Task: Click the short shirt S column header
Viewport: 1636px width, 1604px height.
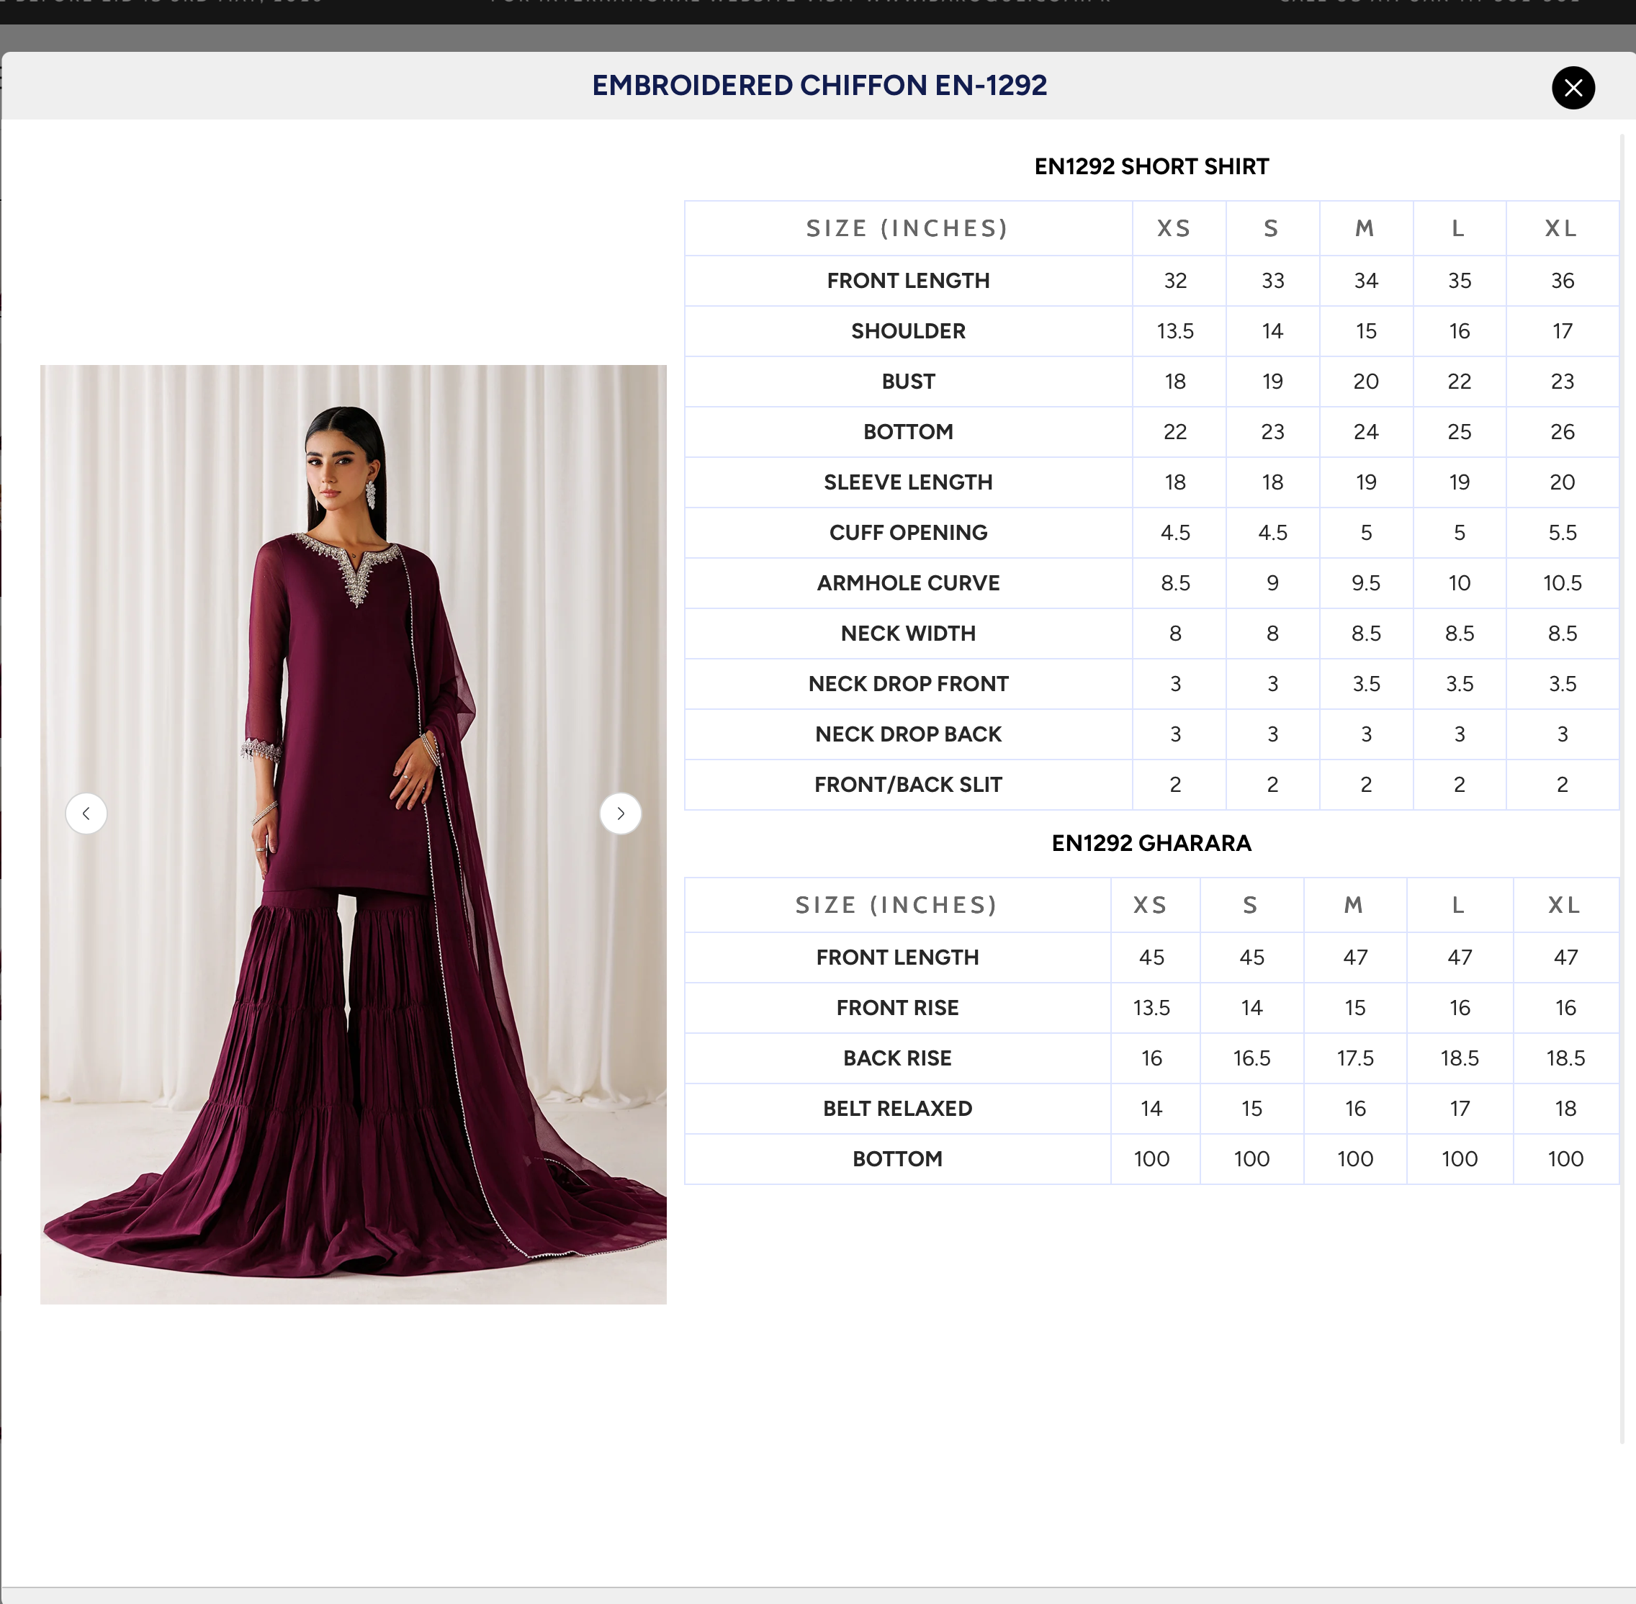Action: [x=1272, y=228]
